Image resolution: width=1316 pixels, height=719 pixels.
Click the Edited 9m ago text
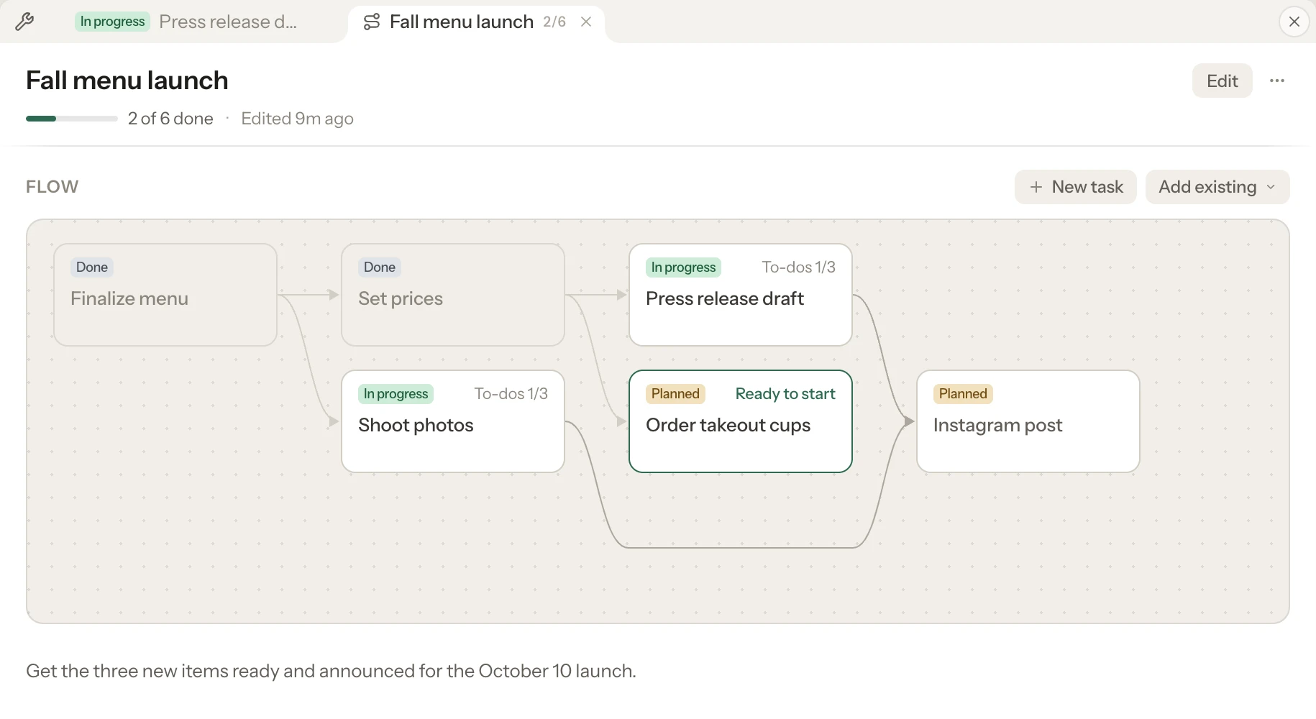[x=297, y=119]
